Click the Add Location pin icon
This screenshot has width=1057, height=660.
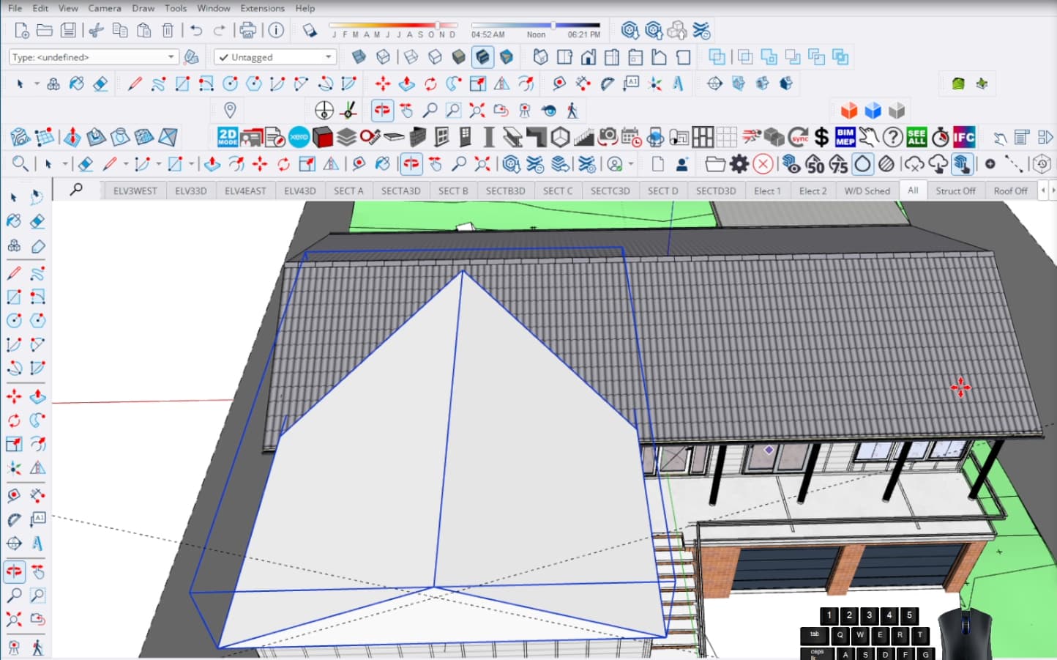(x=230, y=111)
